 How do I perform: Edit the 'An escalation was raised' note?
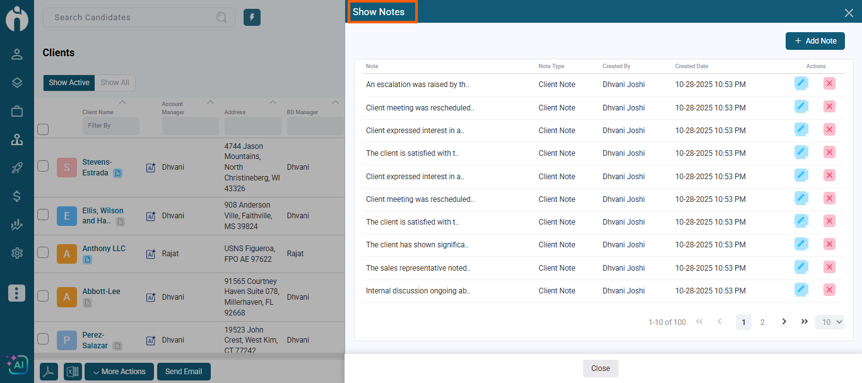801,83
